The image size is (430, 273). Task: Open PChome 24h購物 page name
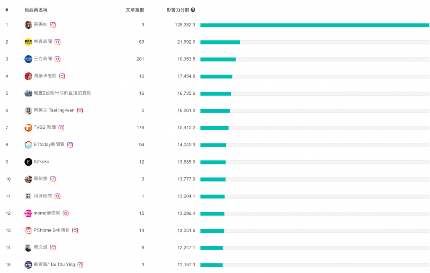pos(52,230)
